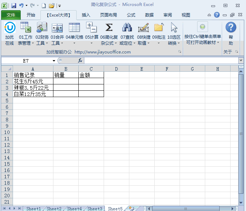
Task: Switch to Sheet2 worksheet tab
Action: click(54, 209)
